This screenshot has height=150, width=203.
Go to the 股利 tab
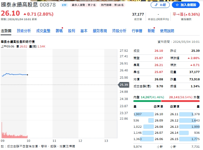pos(72,31)
